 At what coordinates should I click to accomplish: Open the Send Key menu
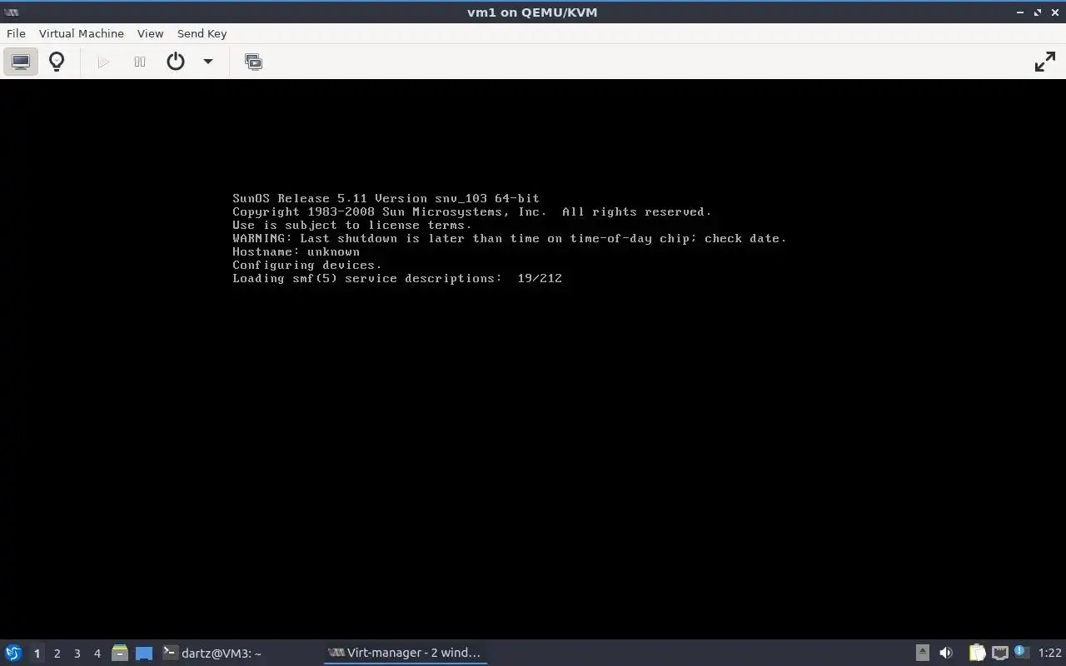coord(202,33)
